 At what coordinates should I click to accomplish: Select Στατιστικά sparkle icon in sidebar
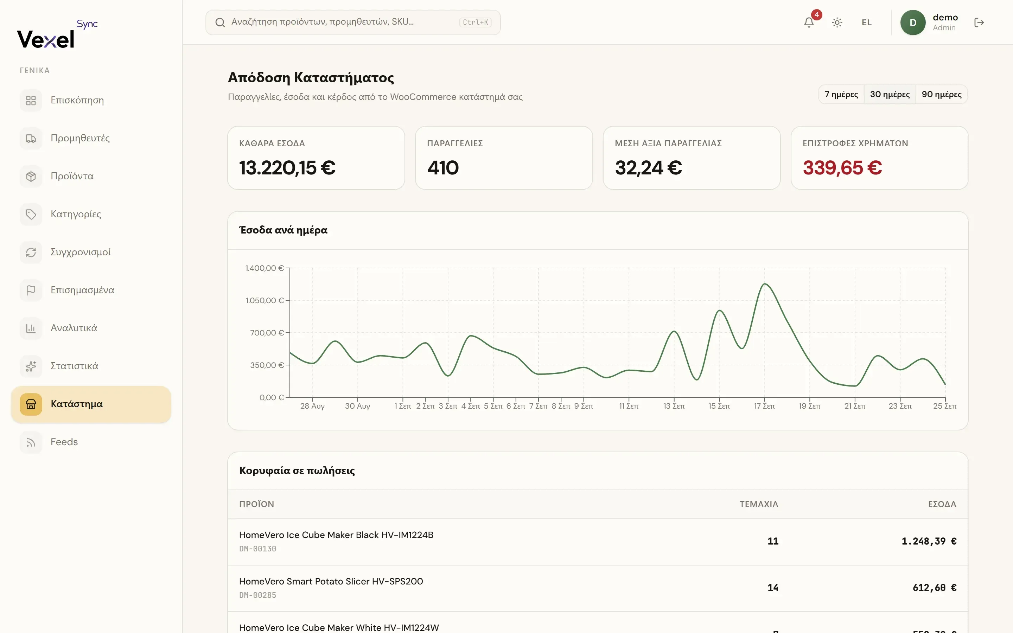pos(31,366)
